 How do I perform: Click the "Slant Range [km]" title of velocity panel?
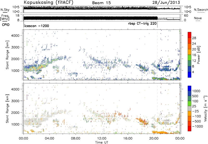click(7, 108)
